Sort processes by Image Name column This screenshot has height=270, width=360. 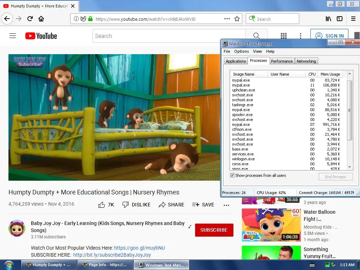pyautogui.click(x=249, y=74)
